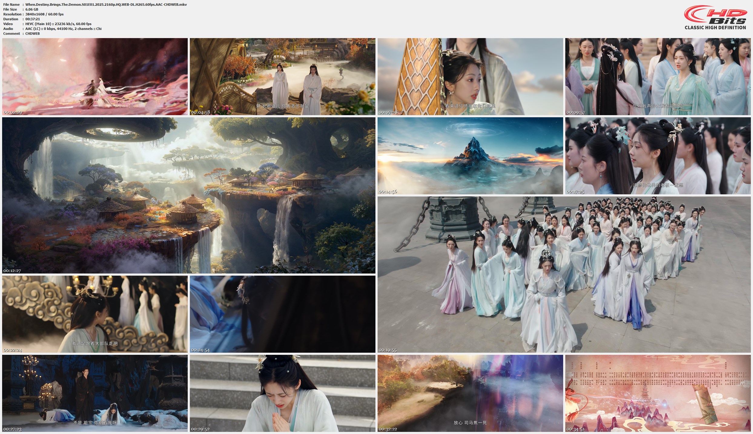Open the praying woman thumbnail 00:29:52
The height and width of the screenshot is (434, 753).
282,393
